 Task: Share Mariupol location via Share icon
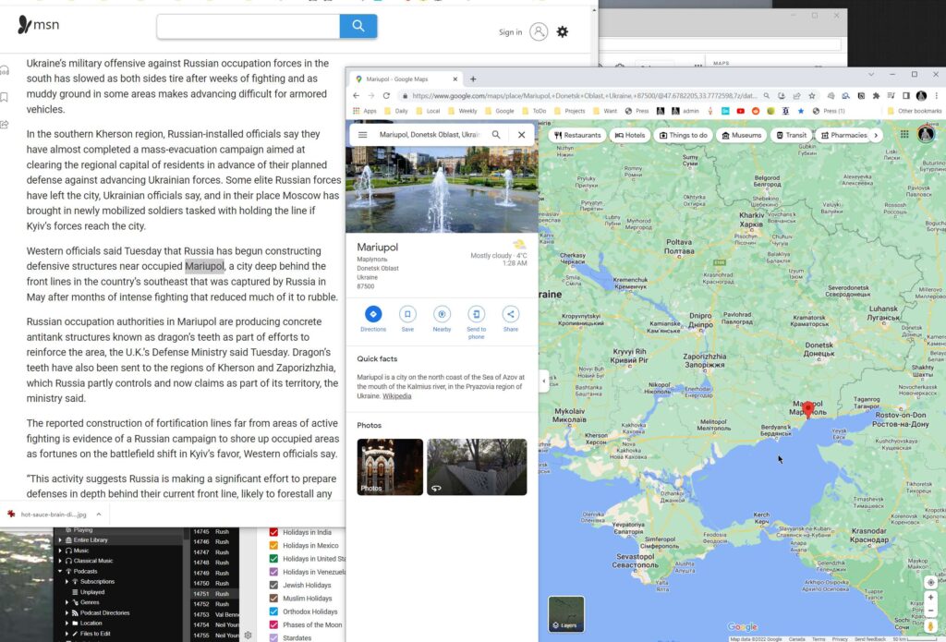click(x=510, y=314)
